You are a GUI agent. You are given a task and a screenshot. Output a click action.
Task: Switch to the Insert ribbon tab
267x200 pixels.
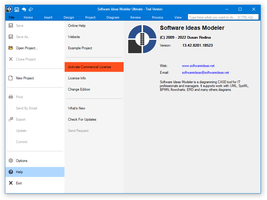click(x=48, y=17)
